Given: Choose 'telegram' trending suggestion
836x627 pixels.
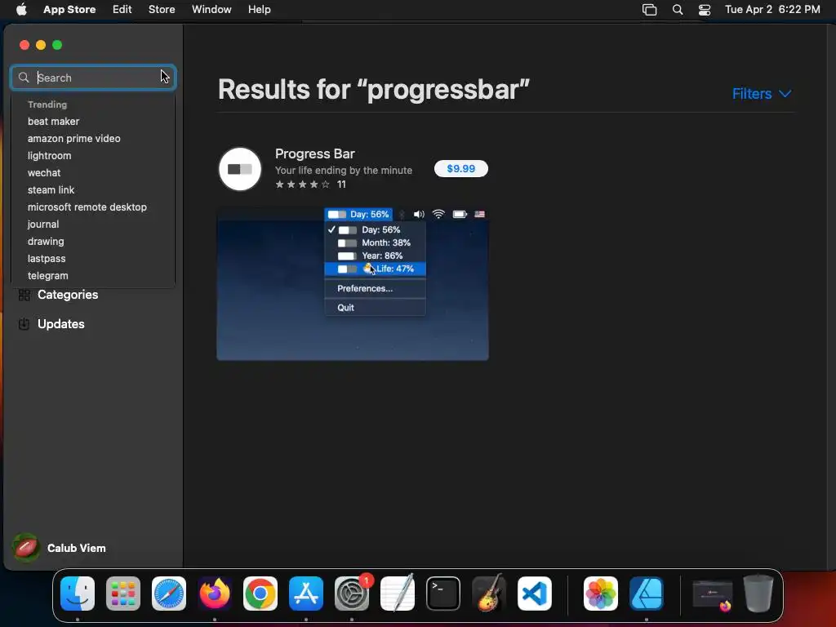Looking at the screenshot, I should 48,276.
